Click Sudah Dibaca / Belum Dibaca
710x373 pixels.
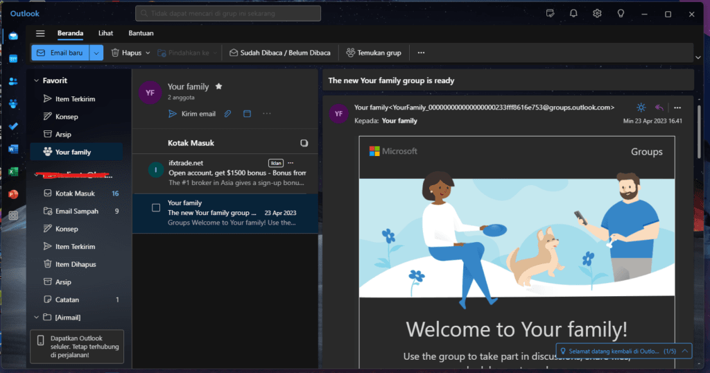coord(280,53)
